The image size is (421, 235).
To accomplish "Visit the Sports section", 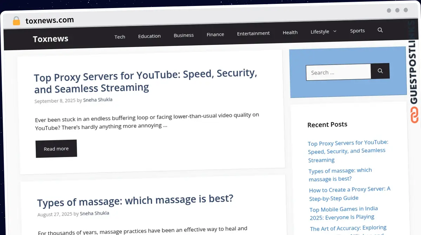I will tap(357, 31).
